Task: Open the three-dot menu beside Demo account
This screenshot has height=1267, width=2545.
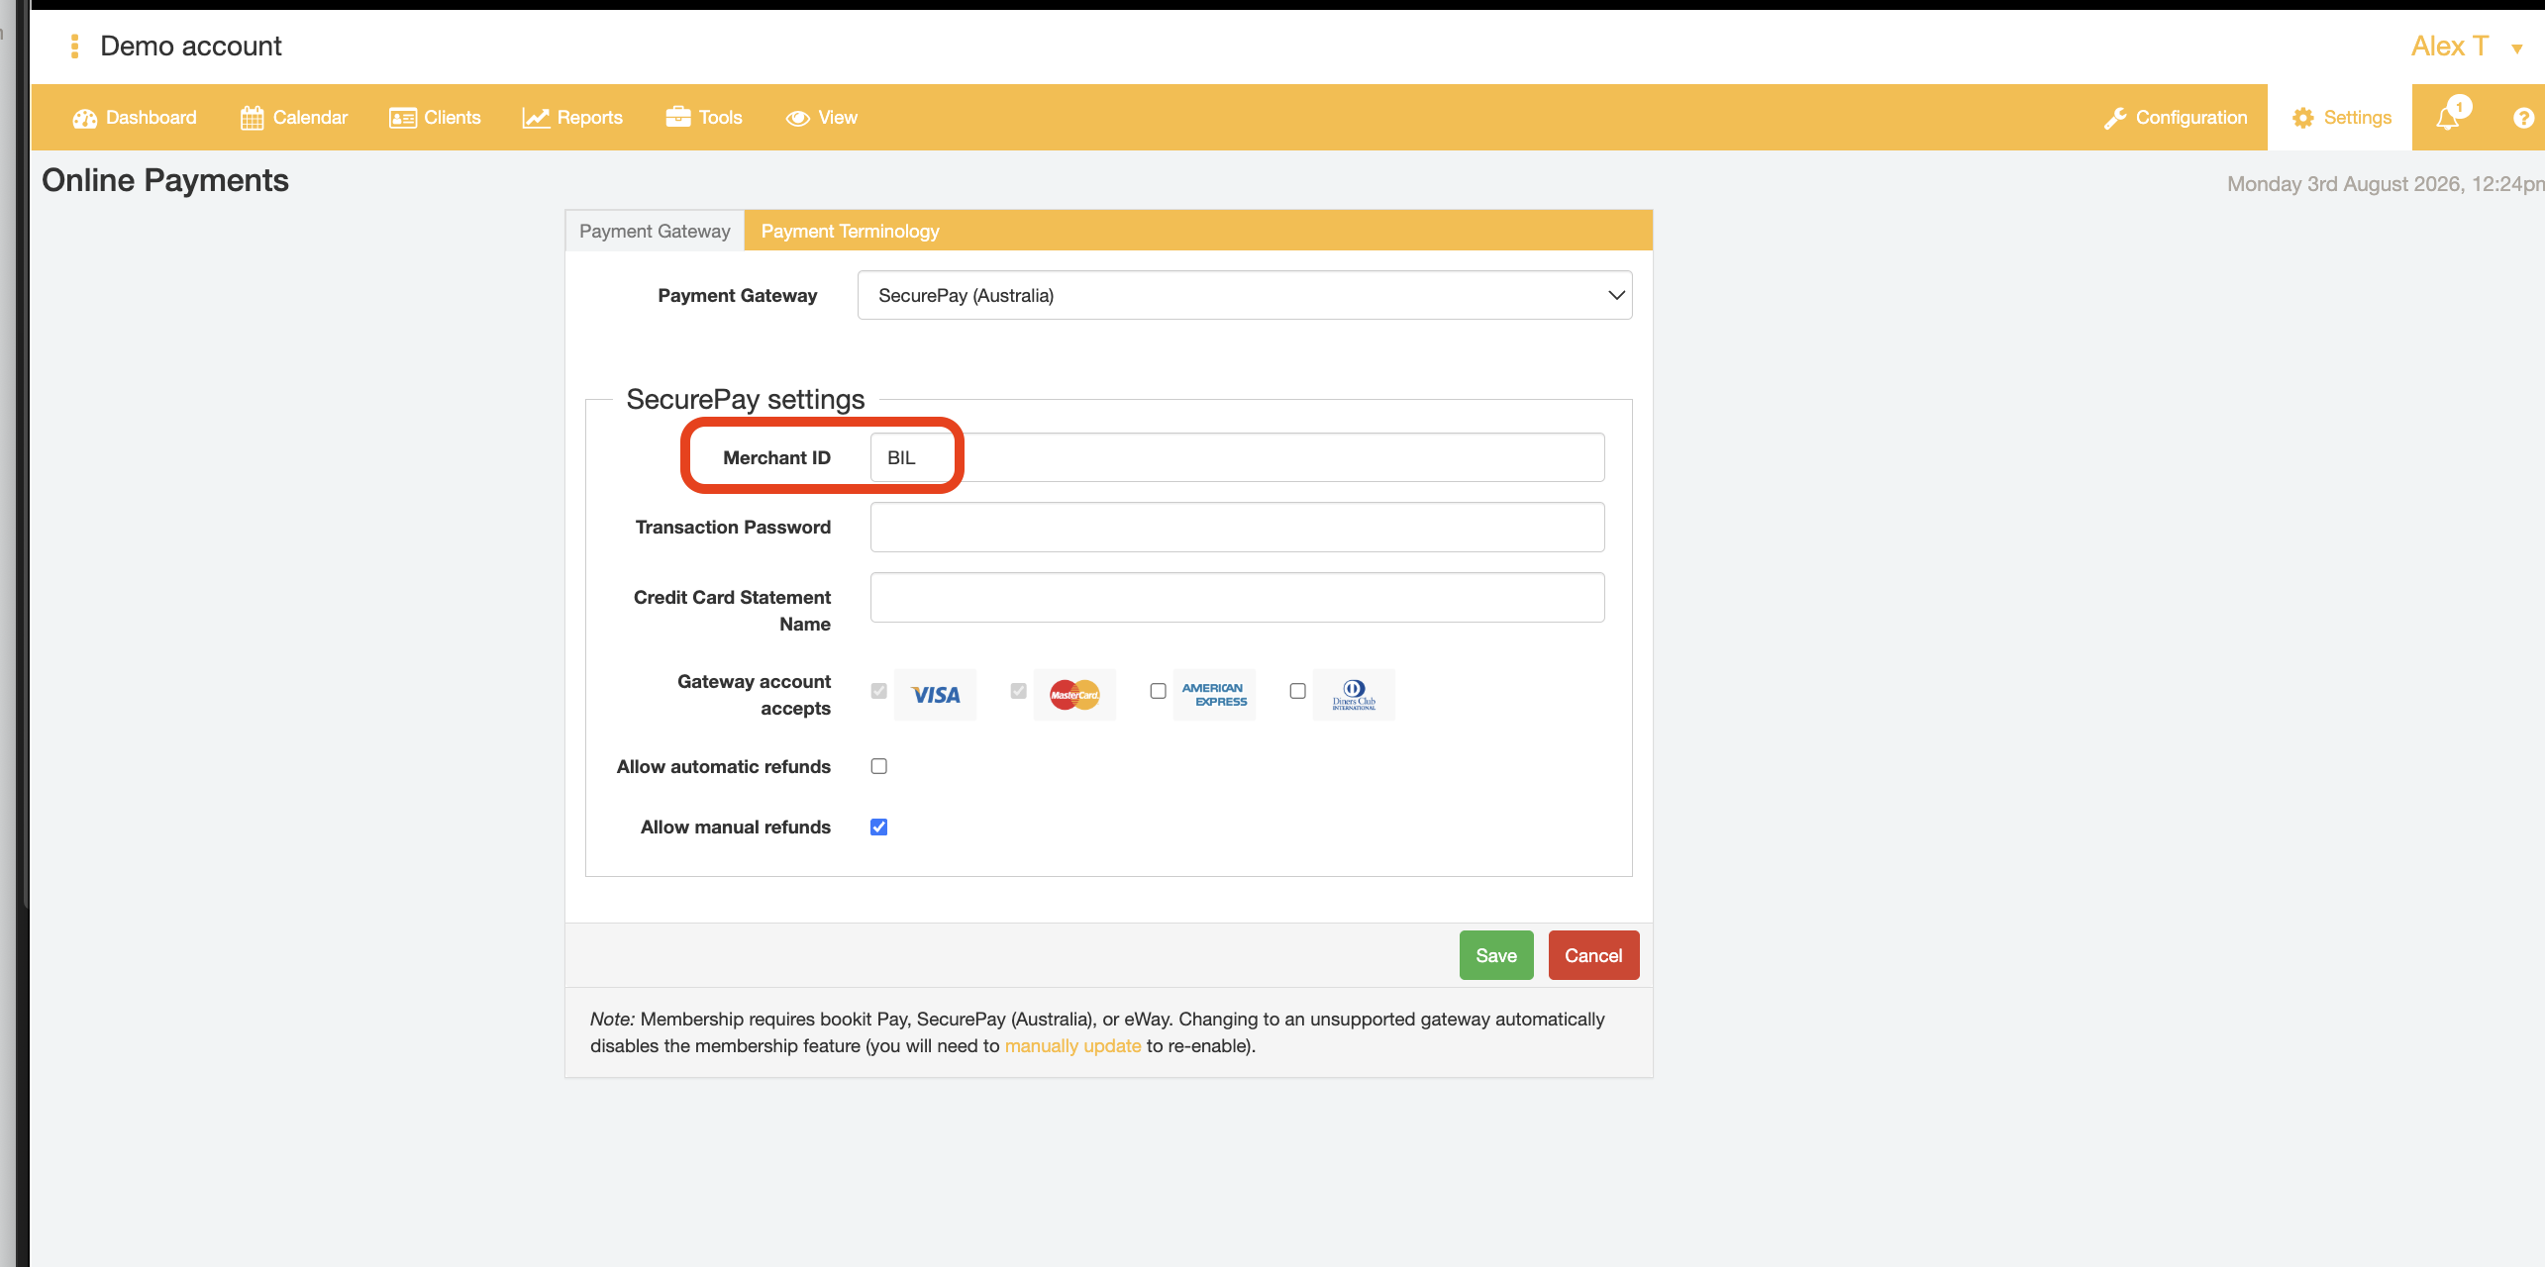Action: 74,46
